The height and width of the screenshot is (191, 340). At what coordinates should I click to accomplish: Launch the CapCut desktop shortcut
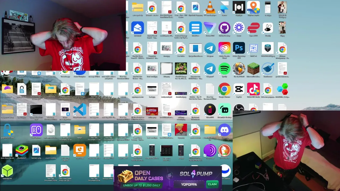pos(239,89)
